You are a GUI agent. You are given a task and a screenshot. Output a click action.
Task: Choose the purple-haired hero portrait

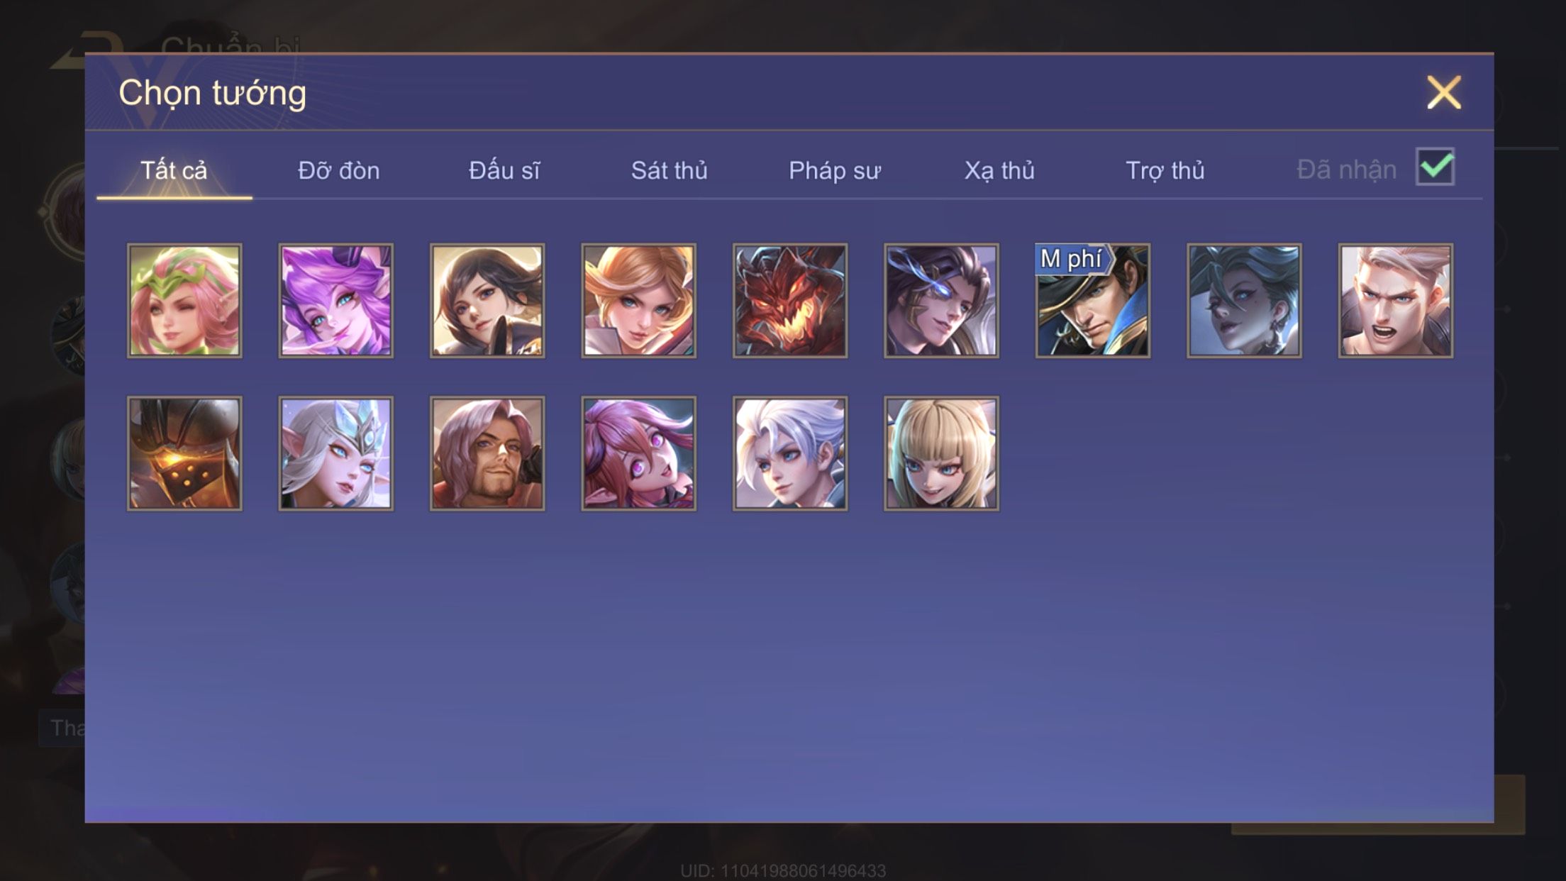335,301
